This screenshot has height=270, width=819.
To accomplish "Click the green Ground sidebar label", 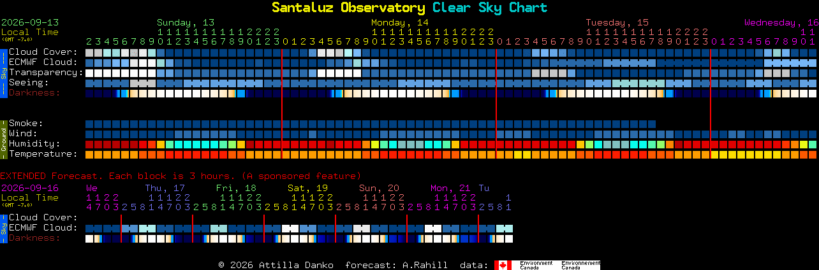I will [x=3, y=138].
